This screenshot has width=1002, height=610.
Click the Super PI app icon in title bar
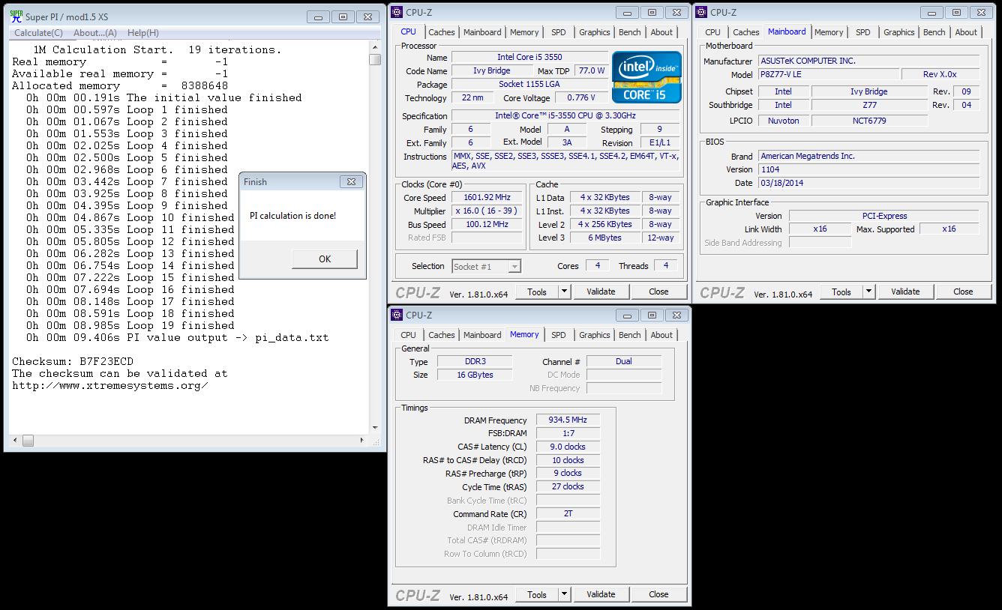click(x=15, y=16)
